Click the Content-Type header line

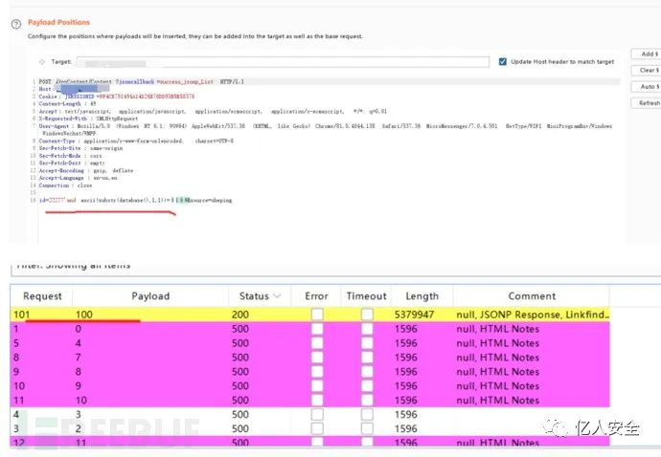click(x=136, y=141)
